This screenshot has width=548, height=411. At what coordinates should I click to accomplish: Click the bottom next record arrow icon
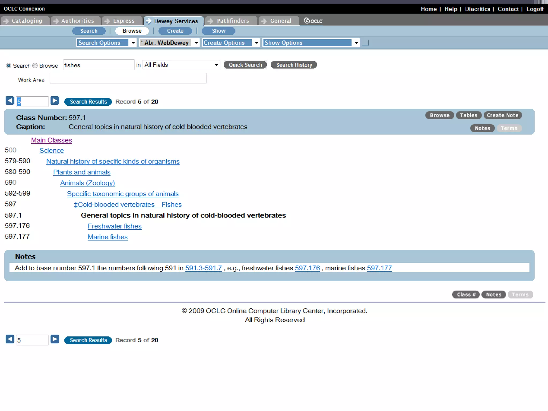point(55,339)
